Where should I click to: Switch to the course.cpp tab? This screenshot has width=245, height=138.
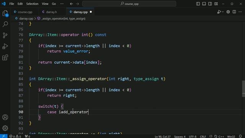tap(25, 12)
